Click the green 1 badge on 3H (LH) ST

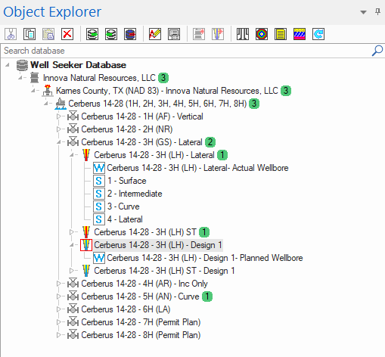204,232
